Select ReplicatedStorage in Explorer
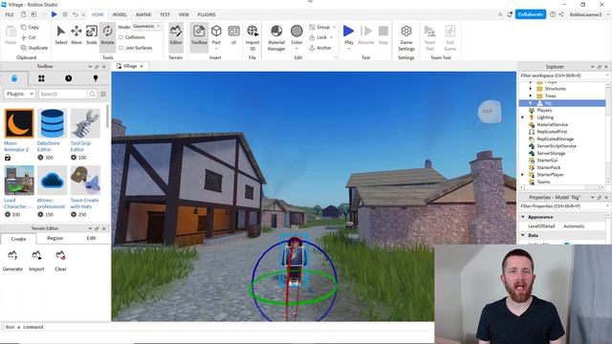Viewport: 612px width, 344px height. pyautogui.click(x=555, y=139)
